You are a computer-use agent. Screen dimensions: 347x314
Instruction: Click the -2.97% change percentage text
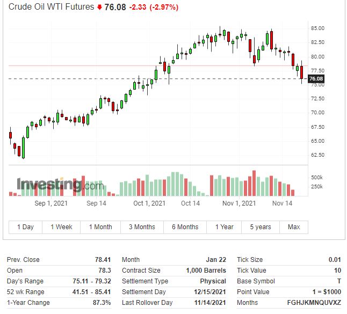(164, 8)
